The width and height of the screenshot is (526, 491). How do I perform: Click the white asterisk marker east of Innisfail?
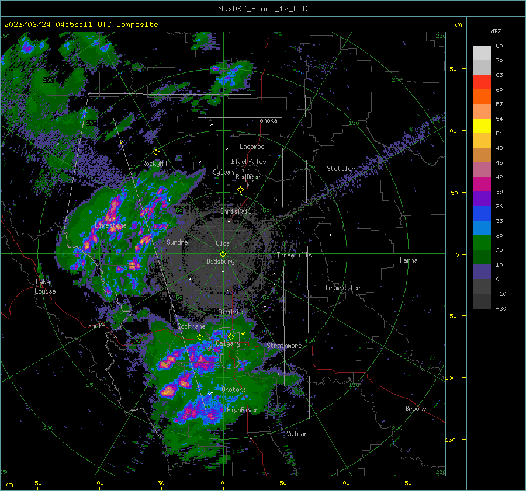(278, 200)
